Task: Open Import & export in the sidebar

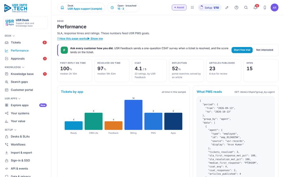Action: 26,153
